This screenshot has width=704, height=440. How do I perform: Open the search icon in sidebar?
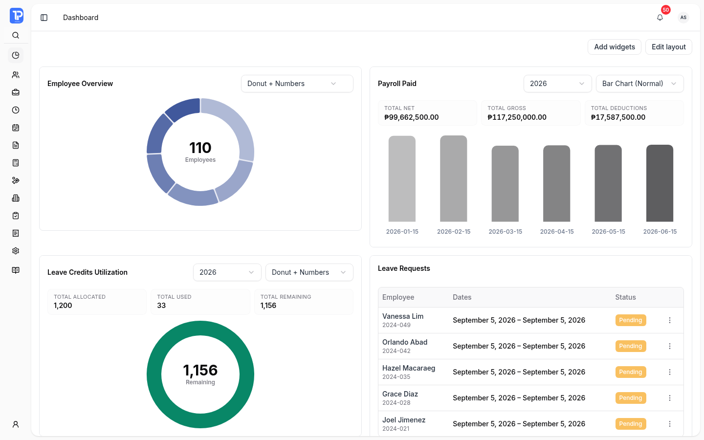click(16, 35)
